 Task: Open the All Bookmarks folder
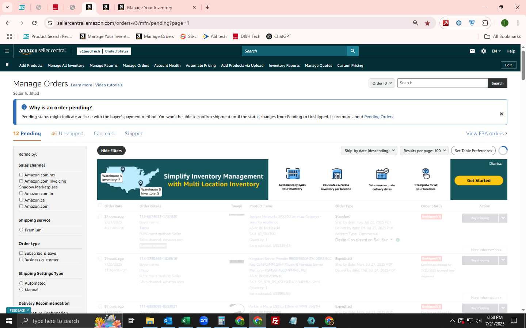tap(502, 36)
